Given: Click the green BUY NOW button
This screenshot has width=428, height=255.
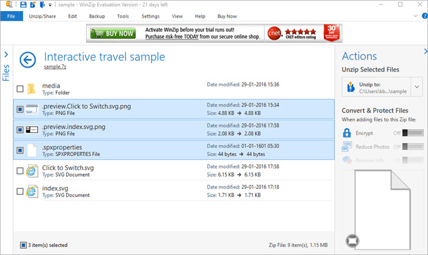Looking at the screenshot, I should coord(113,34).
